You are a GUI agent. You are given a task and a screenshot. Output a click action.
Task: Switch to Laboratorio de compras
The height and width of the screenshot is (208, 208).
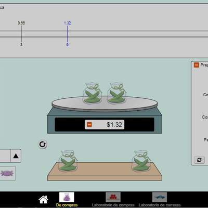(x=113, y=200)
